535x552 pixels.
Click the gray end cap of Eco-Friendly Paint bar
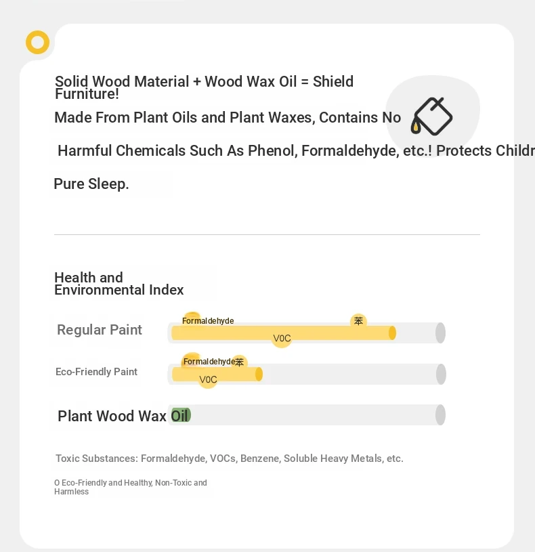[x=441, y=374]
